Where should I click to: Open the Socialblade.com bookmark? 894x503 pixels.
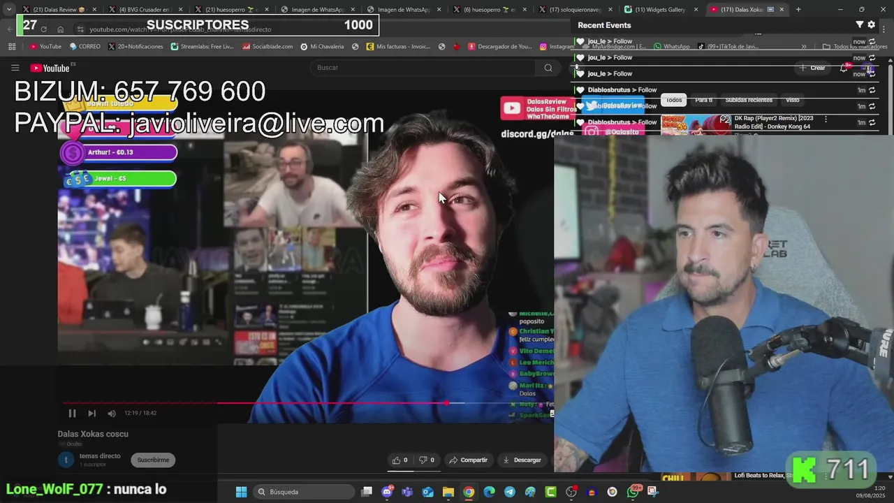(x=267, y=47)
